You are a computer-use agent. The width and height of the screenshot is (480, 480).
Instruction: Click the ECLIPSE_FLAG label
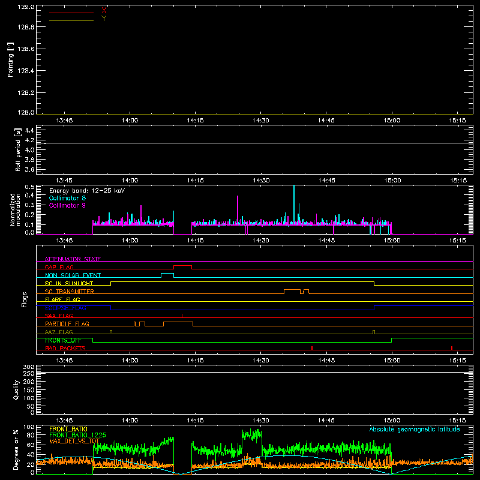65,308
